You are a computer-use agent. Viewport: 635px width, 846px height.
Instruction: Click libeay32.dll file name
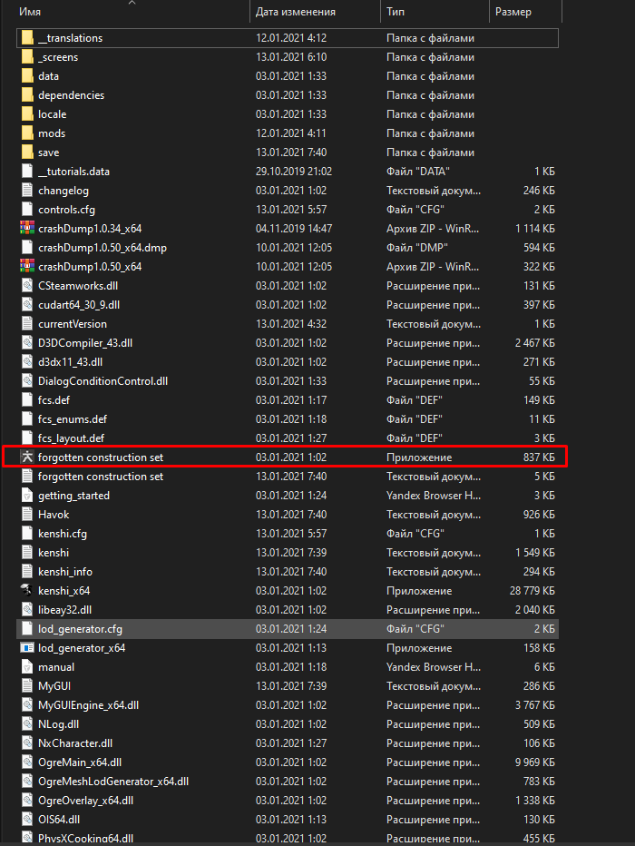point(64,610)
